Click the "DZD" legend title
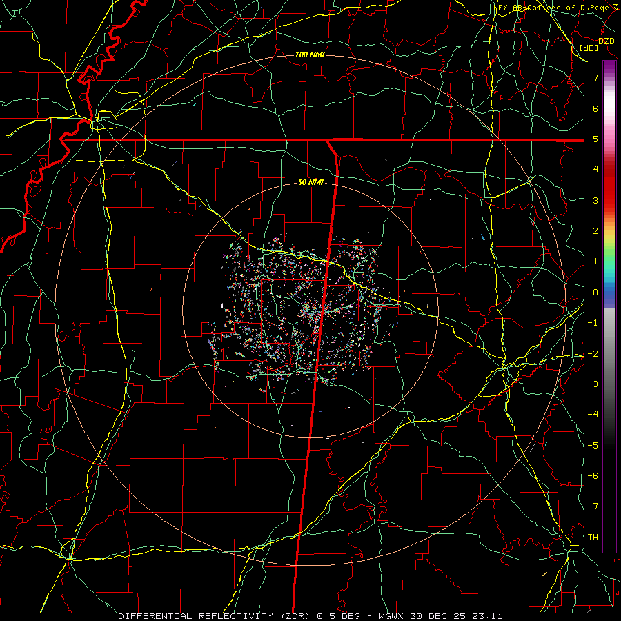The image size is (621, 621). (x=606, y=41)
